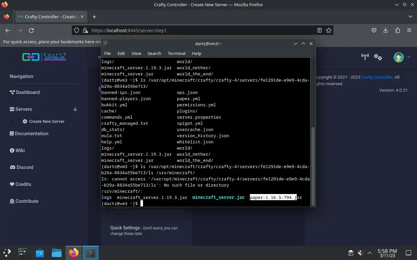Expand user account dropdown chevron
417x260 pixels.
point(409,57)
